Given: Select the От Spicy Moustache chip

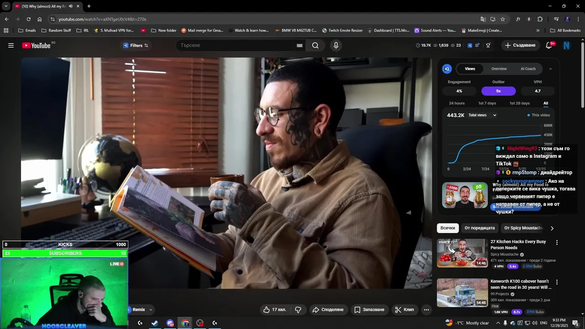Looking at the screenshot, I should 522,228.
